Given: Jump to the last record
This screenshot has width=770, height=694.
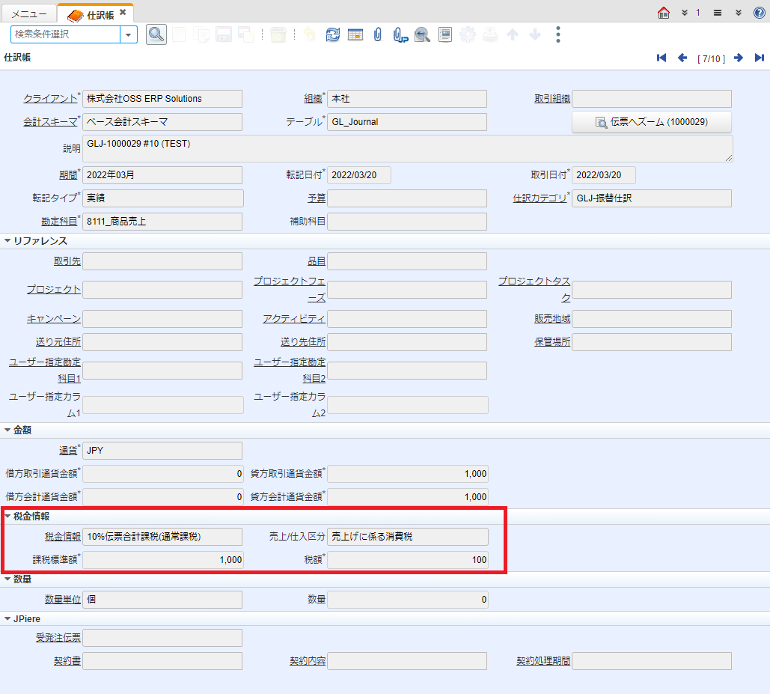Looking at the screenshot, I should (x=760, y=58).
